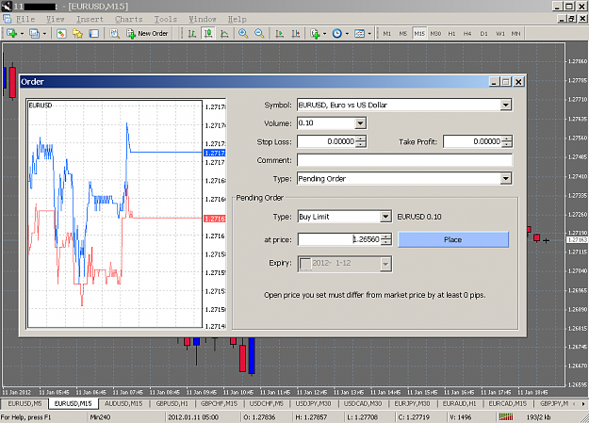This screenshot has width=589, height=423.
Task: Select the MN timeframe button
Action: point(516,33)
